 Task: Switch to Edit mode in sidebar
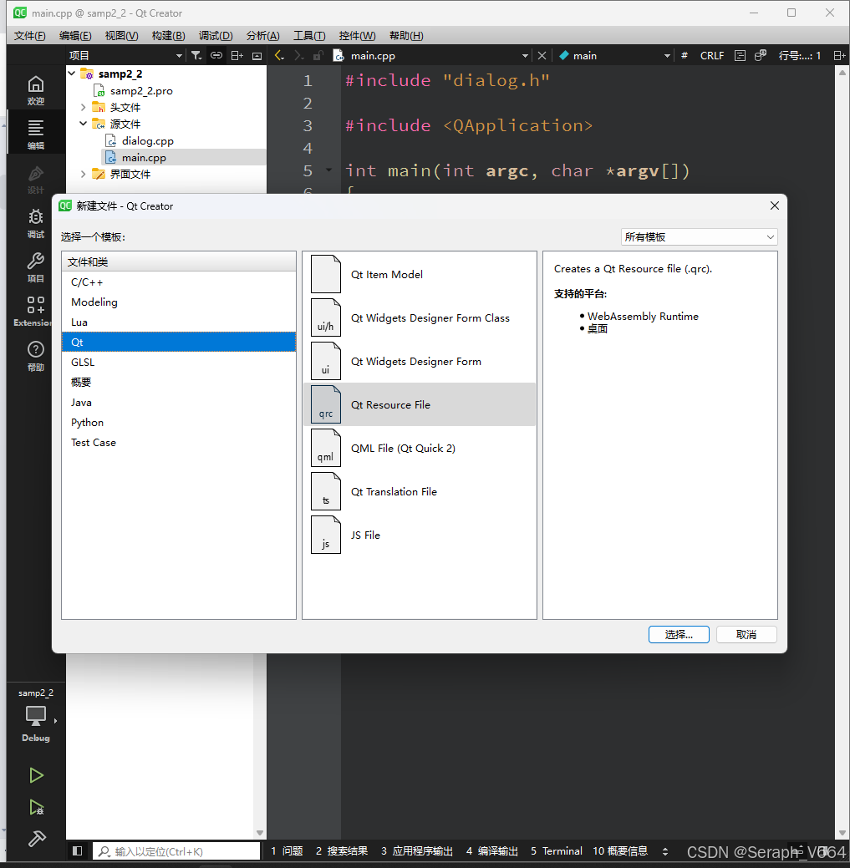36,135
